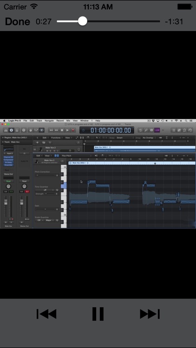Open the Apple Loops browser icon
The height and width of the screenshot is (348, 196).
tap(184, 130)
